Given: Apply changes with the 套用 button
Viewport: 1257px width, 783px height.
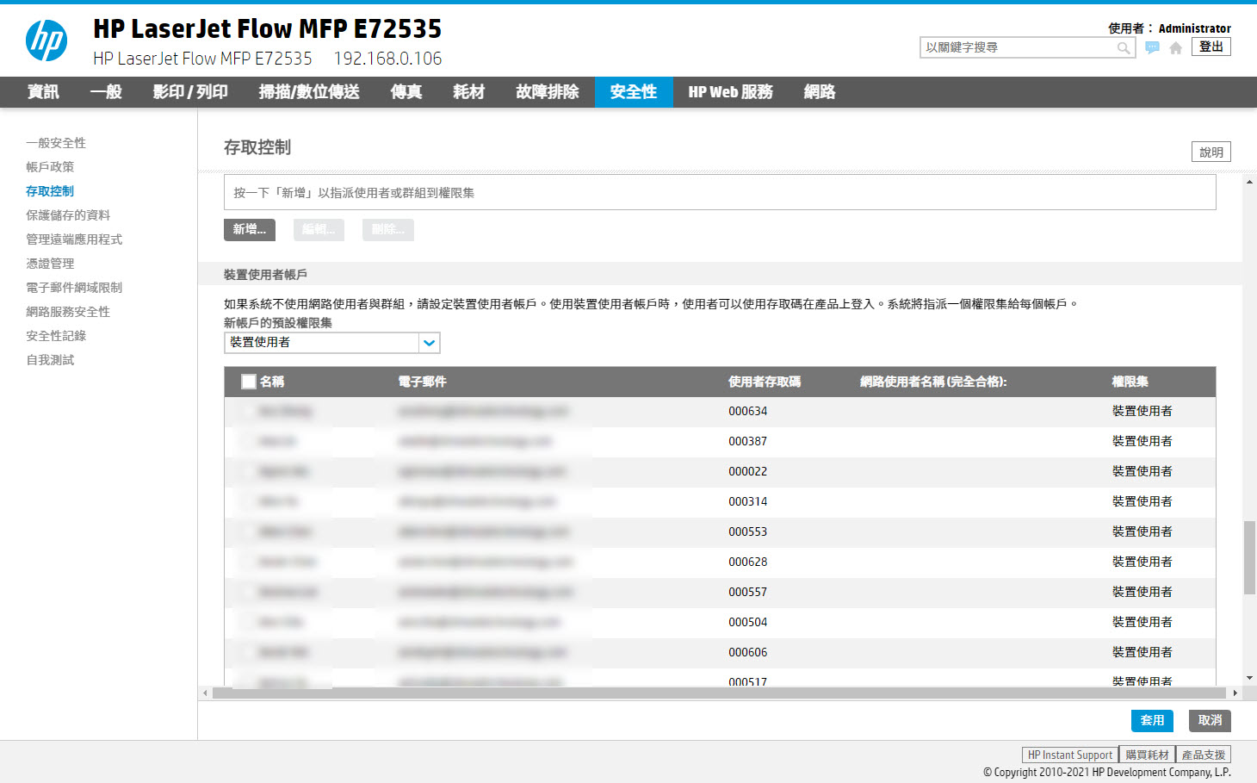Looking at the screenshot, I should pyautogui.click(x=1152, y=720).
